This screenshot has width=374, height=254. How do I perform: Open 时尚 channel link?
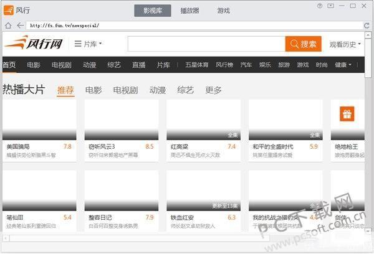click(x=322, y=65)
